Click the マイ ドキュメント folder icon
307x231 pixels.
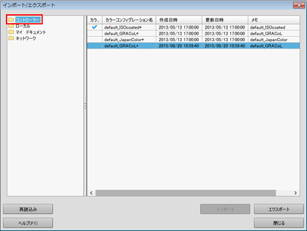tap(11, 32)
